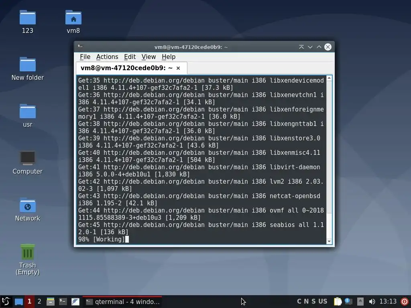
Task: Click the Num Lock N indicator
Action: pyautogui.click(x=306, y=302)
